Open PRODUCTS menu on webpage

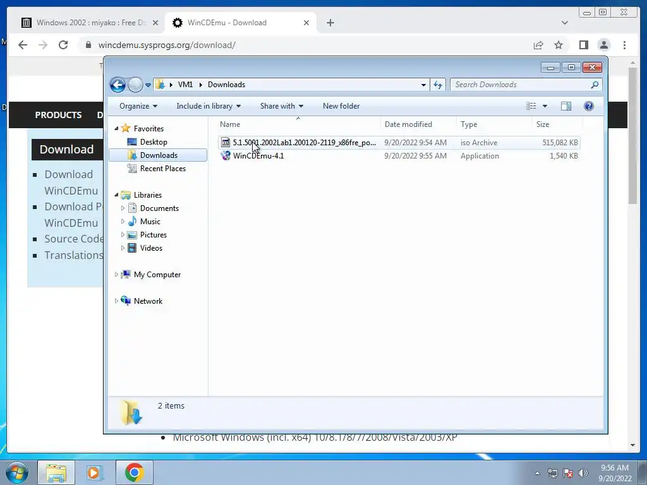pos(58,115)
